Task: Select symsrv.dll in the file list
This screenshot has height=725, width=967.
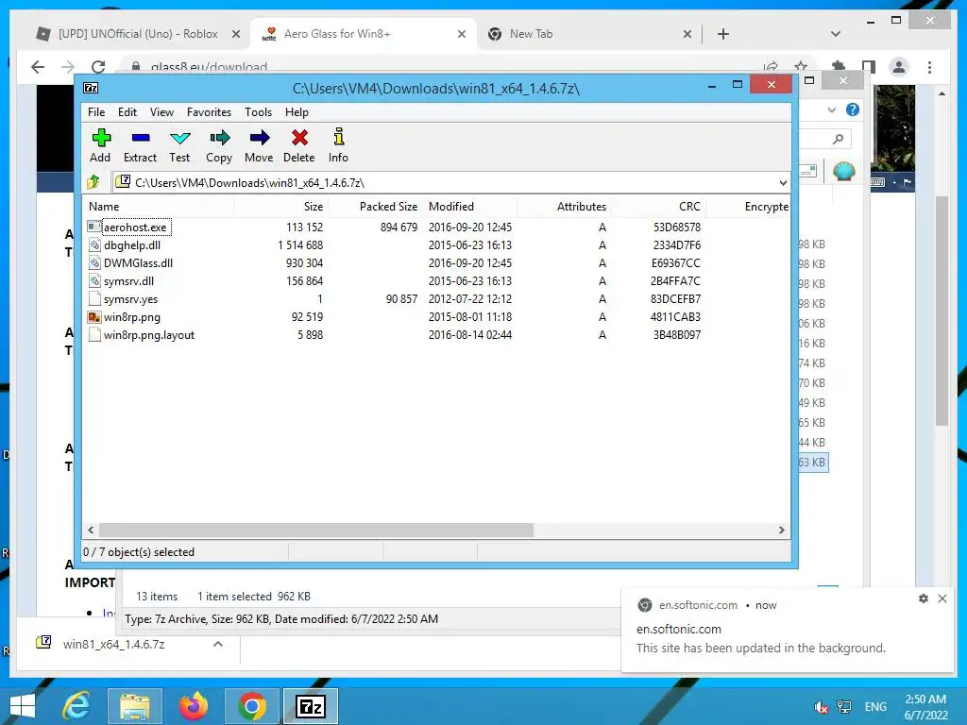Action: (x=128, y=281)
